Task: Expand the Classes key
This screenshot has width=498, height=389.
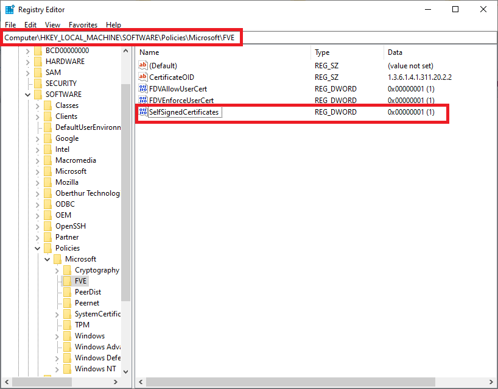Action: [38, 106]
